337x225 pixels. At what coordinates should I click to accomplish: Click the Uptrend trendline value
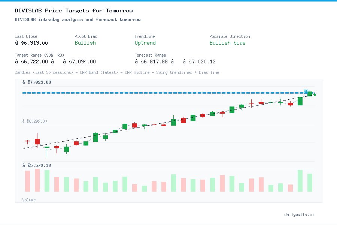coord(145,43)
